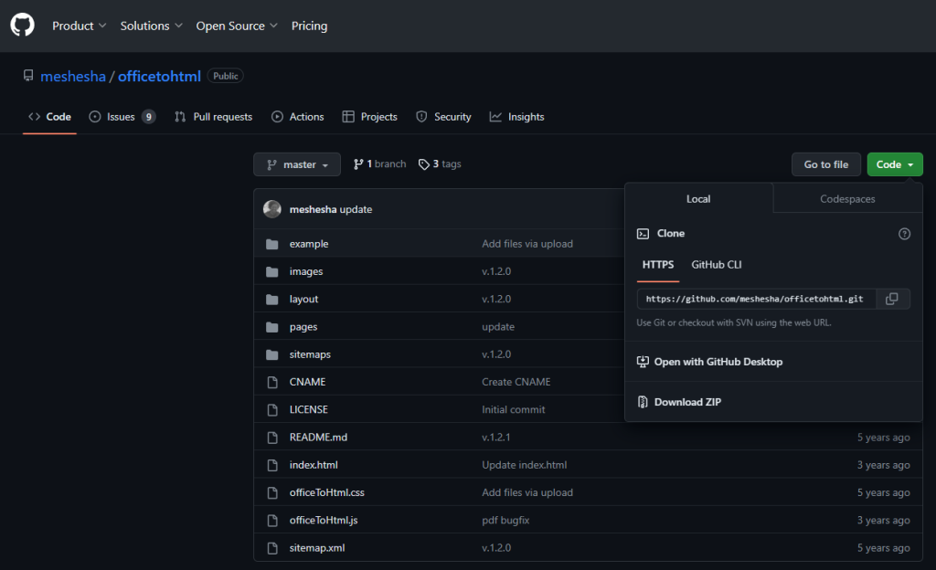Expand the master branch dropdown
Screen dimensions: 936x570
[x=297, y=164]
